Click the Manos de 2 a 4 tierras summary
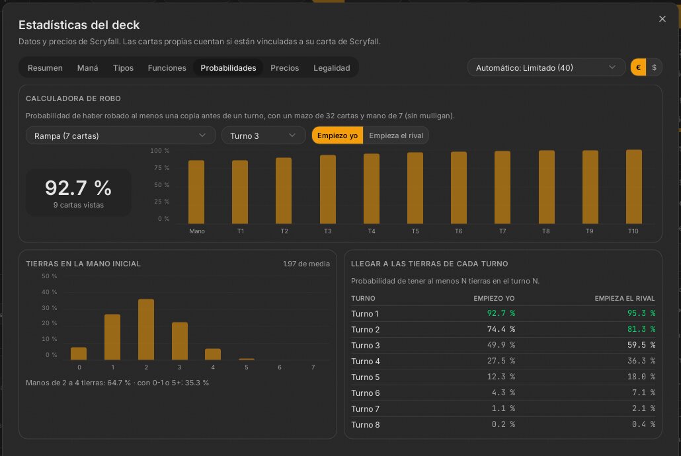Screen dimensions: 681x456 point(117,383)
